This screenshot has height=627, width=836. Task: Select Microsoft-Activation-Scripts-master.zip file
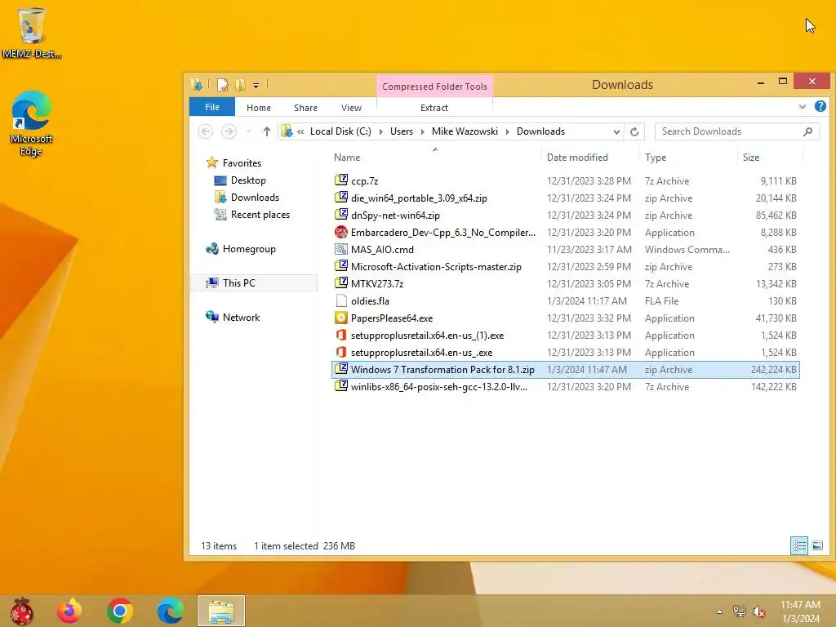[x=436, y=267]
